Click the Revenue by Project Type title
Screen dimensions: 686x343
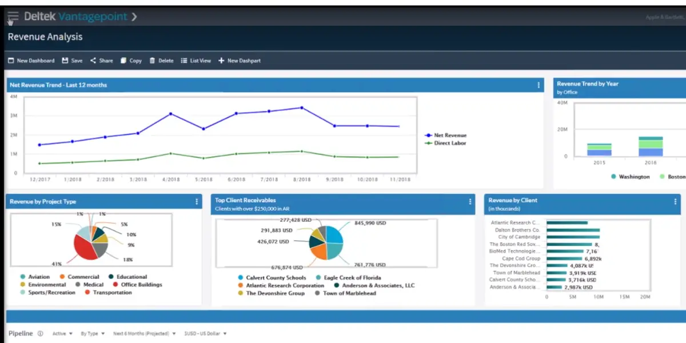(43, 202)
